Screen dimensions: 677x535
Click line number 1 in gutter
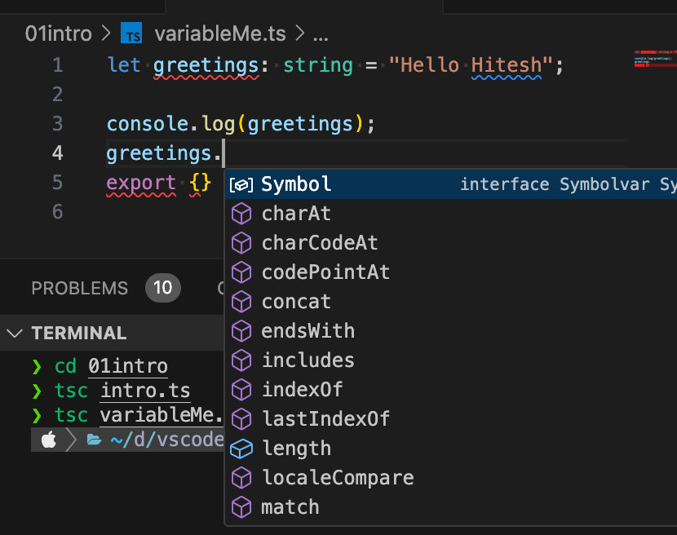click(58, 65)
